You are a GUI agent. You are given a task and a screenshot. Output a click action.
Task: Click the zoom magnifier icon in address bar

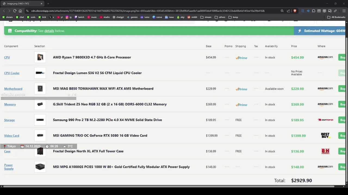pos(282,11)
